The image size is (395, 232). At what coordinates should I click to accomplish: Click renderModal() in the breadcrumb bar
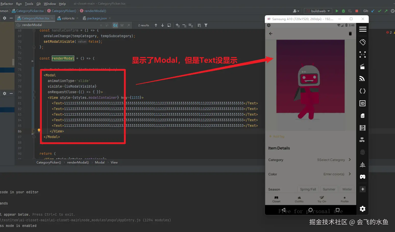tap(78, 162)
